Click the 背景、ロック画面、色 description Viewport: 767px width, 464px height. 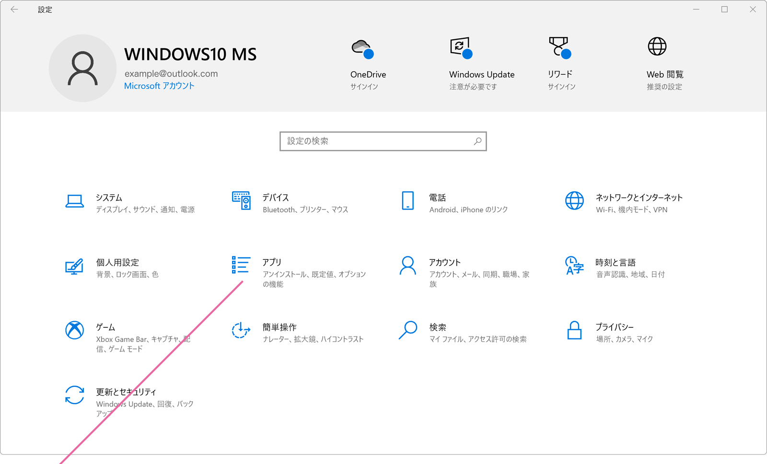127,274
